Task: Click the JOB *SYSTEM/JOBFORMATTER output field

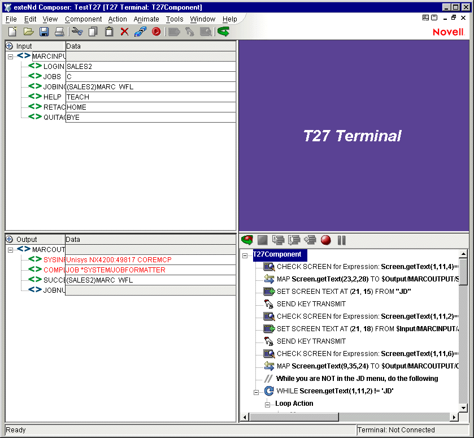Action: 150,270
